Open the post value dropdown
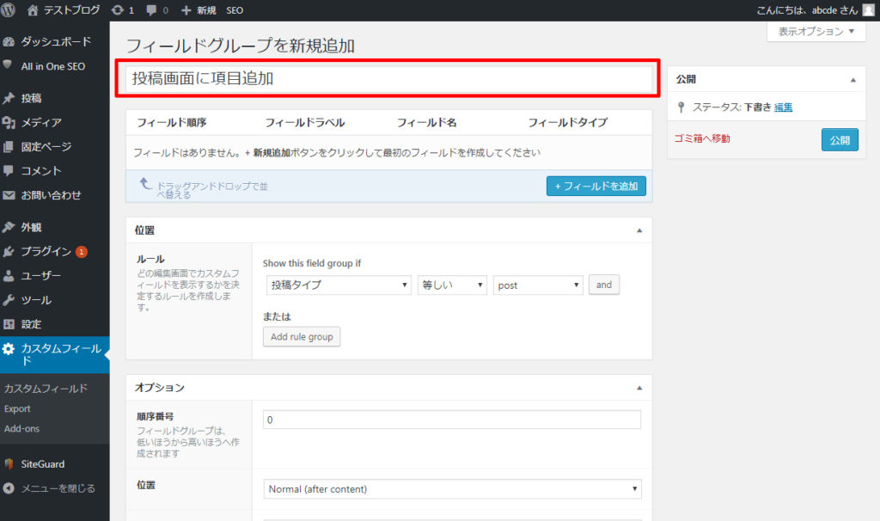880x521 pixels. tap(538, 285)
